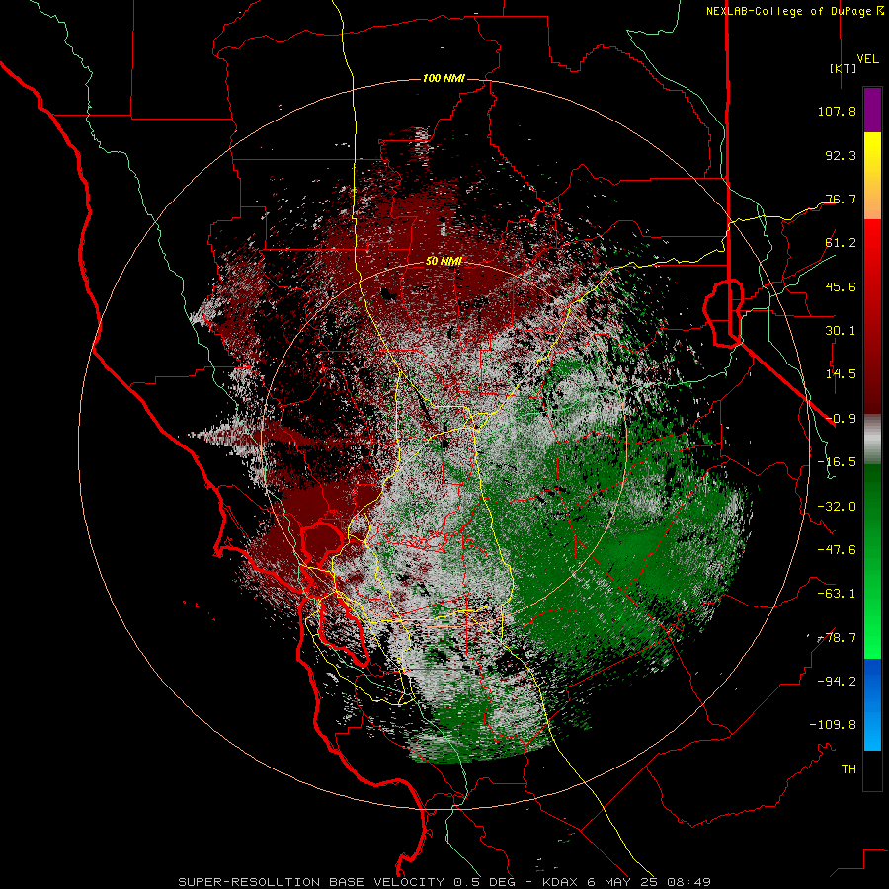Click the 92.3 velocity scale value
889x889 pixels.
(841, 155)
